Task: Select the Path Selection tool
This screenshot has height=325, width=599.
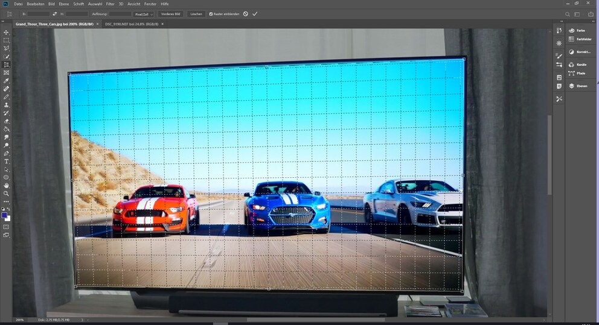Action: point(6,170)
